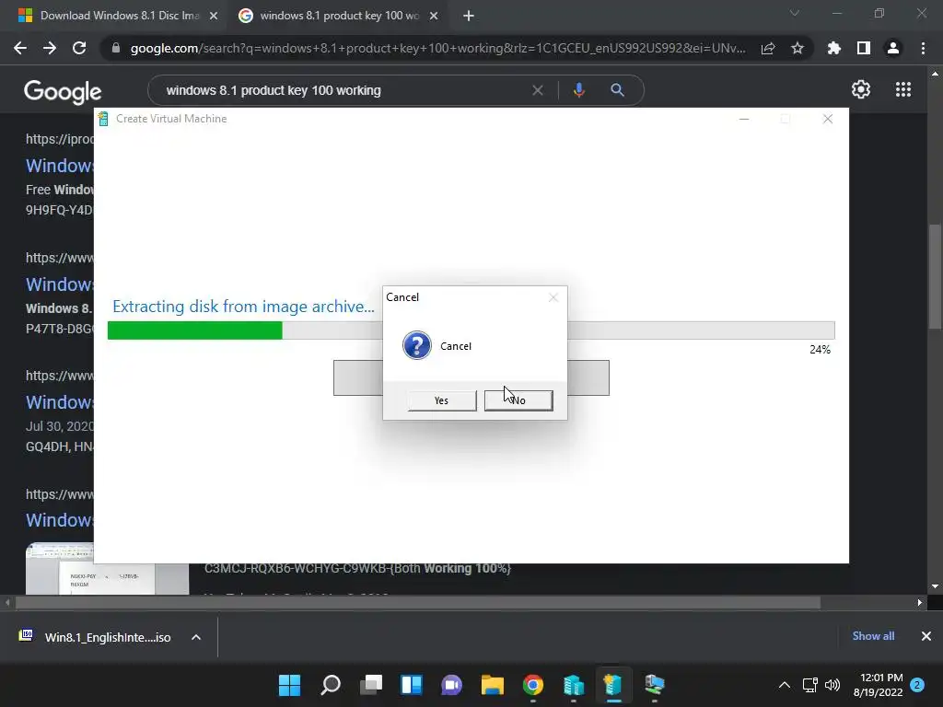The width and height of the screenshot is (943, 707).
Task: Share this page icon in address bar
Action: pos(768,48)
